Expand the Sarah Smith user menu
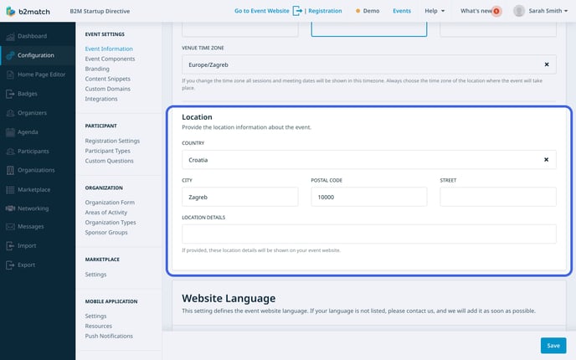This screenshot has width=576, height=360. (x=545, y=11)
